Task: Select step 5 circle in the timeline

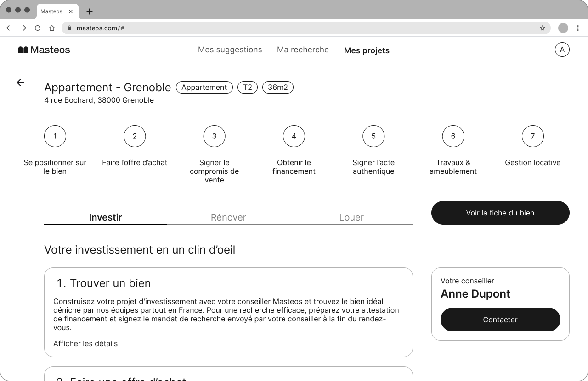Action: click(x=373, y=136)
